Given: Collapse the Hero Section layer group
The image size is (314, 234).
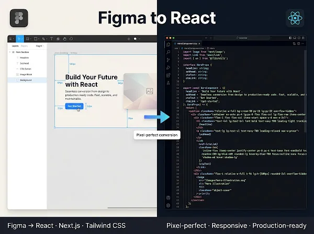Looking at the screenshot, I should [x=10, y=52].
